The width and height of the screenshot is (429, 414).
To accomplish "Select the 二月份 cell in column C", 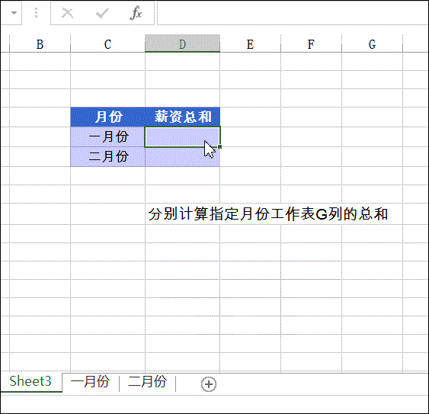I will (107, 156).
